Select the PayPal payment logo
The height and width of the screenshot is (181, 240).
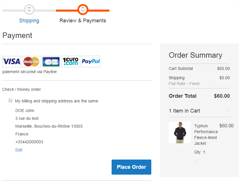click(91, 61)
